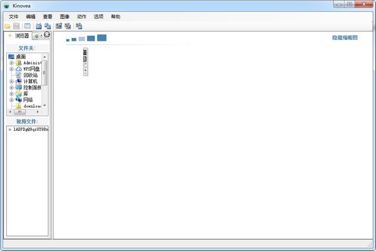Choose the extra-large thumbnail size rectangle
The width and height of the screenshot is (376, 251).
[x=102, y=38]
